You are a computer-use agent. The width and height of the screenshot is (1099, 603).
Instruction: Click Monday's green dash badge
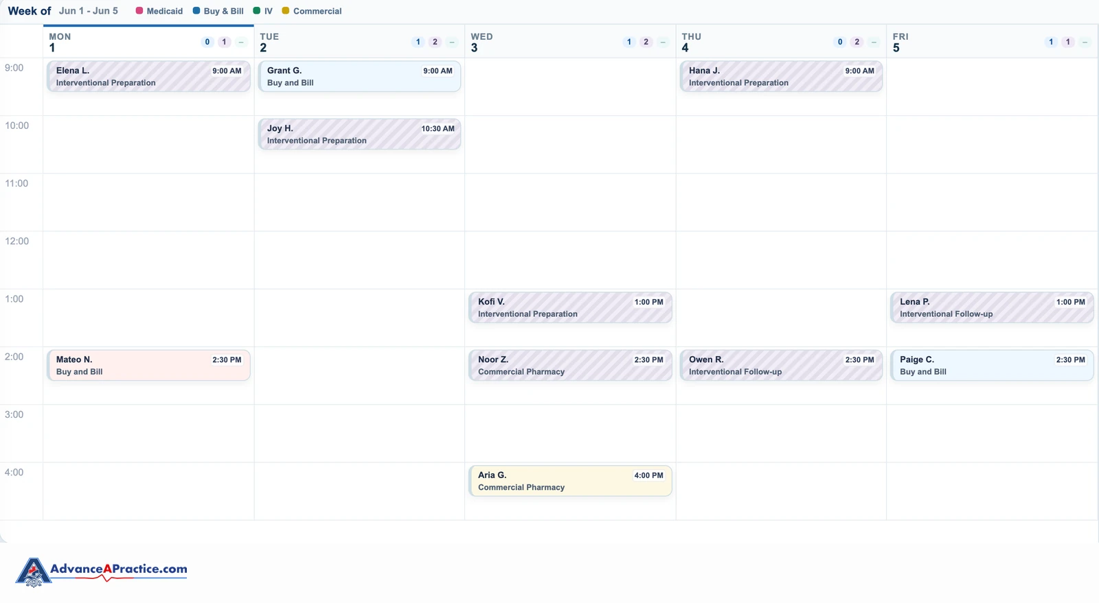click(x=241, y=42)
